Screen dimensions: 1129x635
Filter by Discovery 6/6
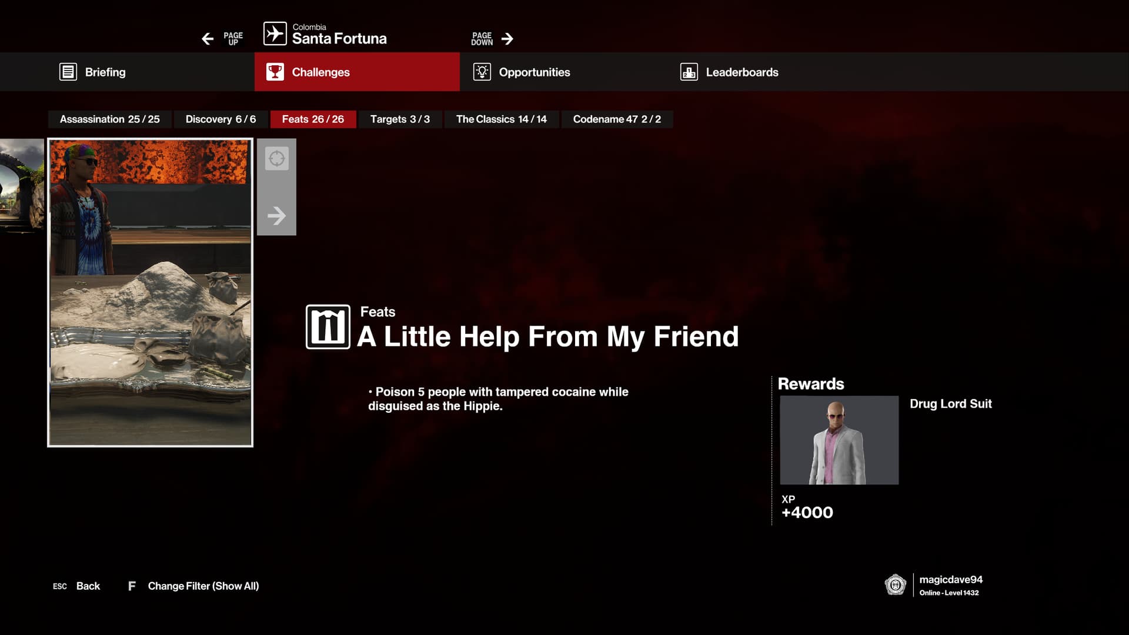coord(221,119)
